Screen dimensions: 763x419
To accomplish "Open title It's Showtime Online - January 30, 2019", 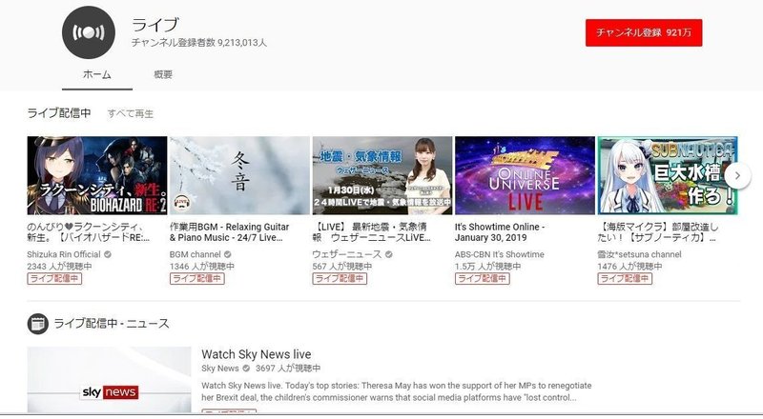I will coord(500,232).
